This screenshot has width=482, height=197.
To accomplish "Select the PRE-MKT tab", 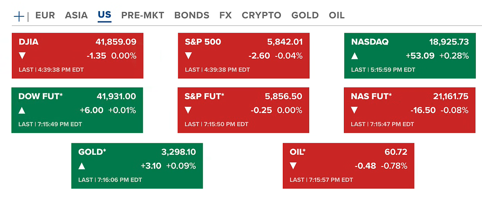I will point(142,16).
